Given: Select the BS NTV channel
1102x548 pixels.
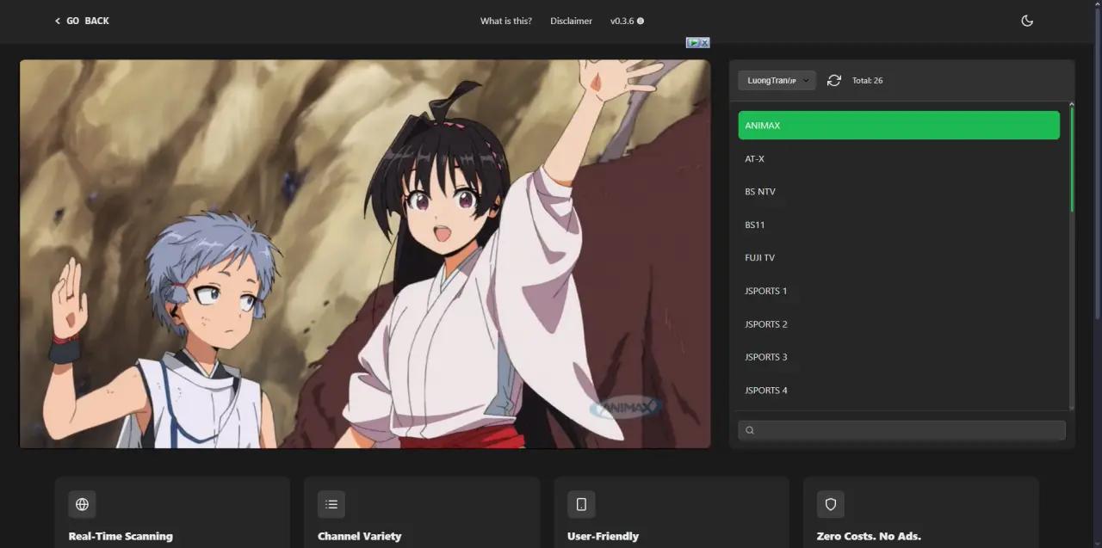Looking at the screenshot, I should pos(899,192).
